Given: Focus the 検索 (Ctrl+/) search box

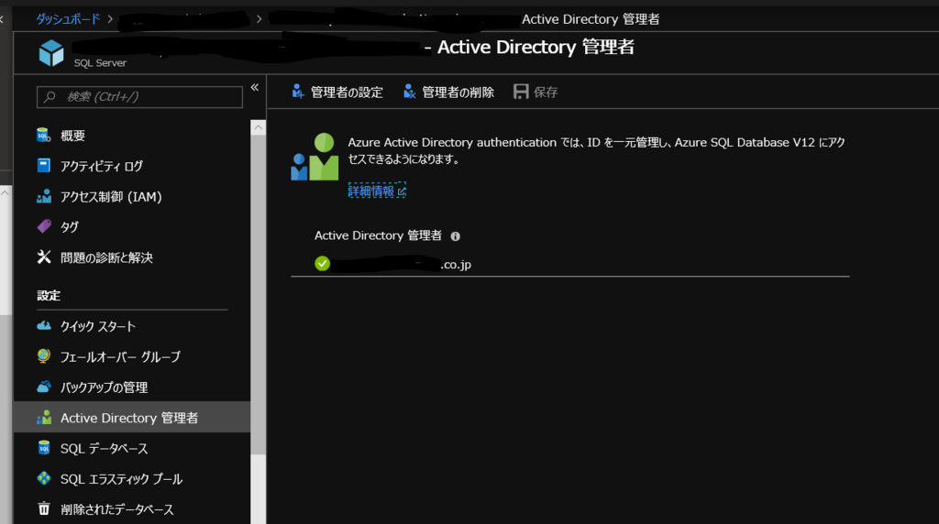Looking at the screenshot, I should tap(139, 97).
